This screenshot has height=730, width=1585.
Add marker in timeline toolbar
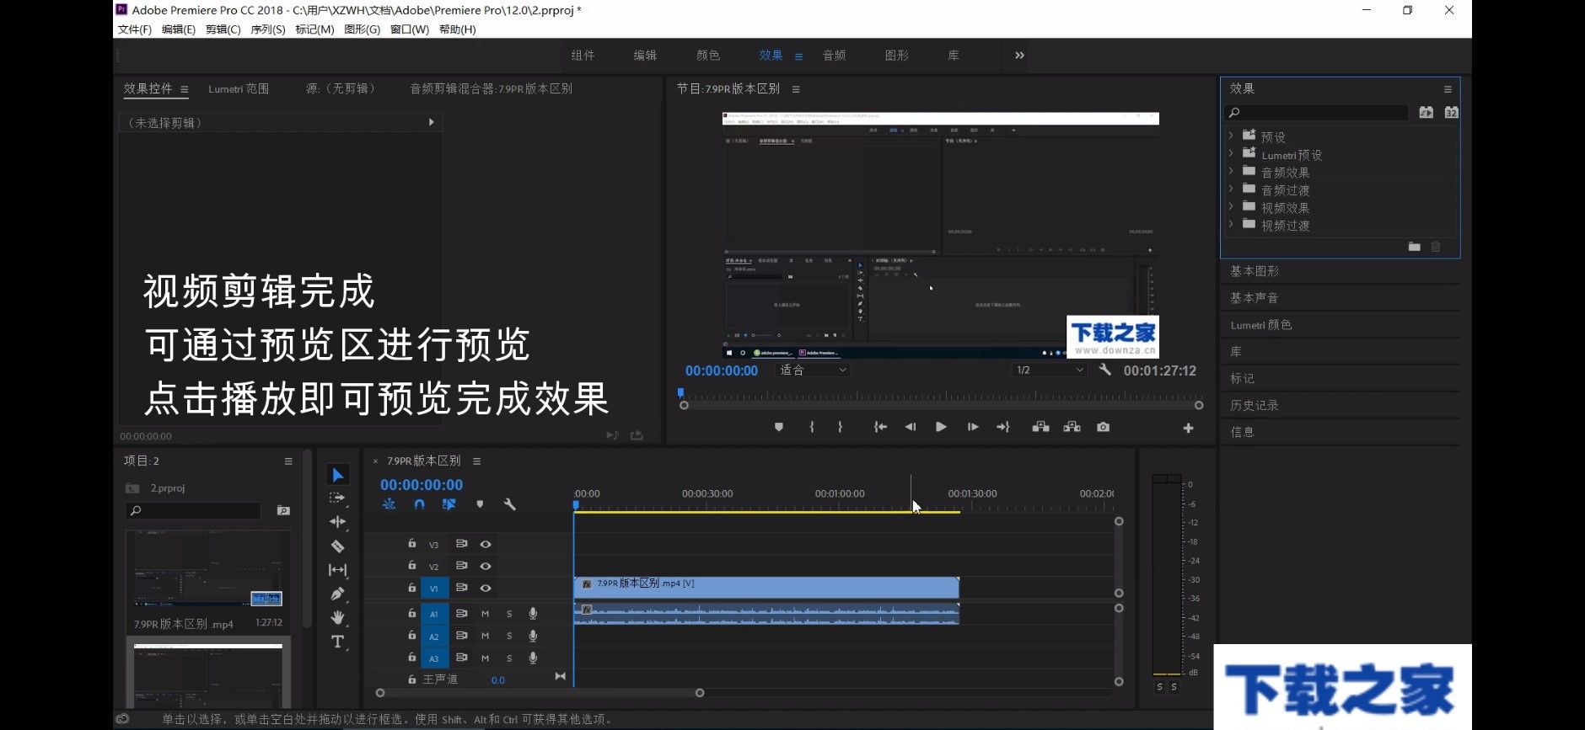pyautogui.click(x=480, y=504)
